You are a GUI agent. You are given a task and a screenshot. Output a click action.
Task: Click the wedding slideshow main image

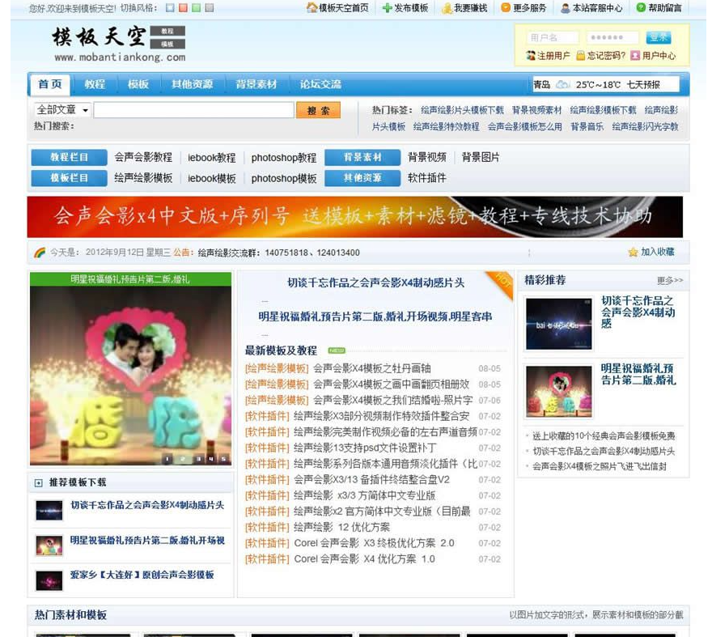click(x=130, y=376)
